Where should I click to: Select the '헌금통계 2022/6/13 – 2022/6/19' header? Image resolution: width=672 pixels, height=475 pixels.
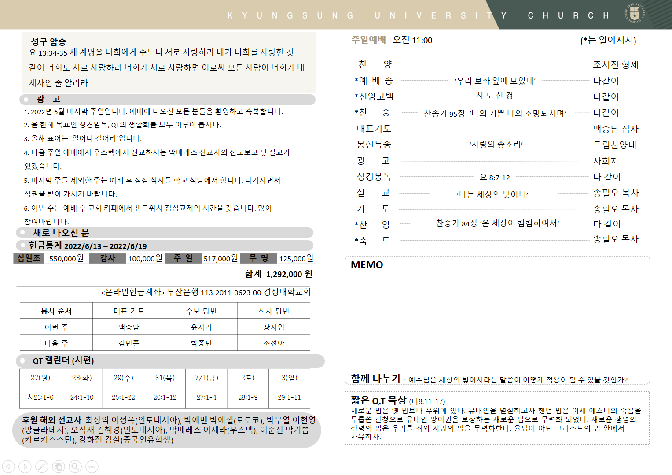pyautogui.click(x=165, y=245)
